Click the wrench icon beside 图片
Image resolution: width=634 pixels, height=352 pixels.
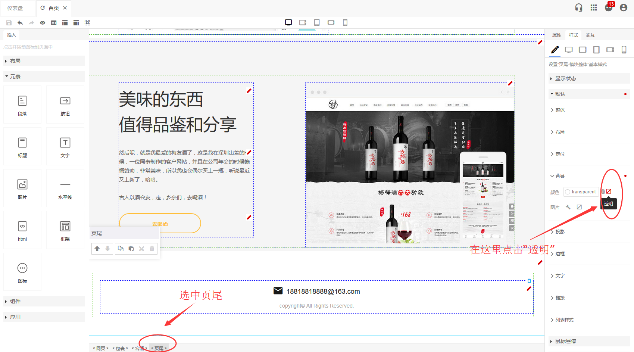(x=568, y=207)
